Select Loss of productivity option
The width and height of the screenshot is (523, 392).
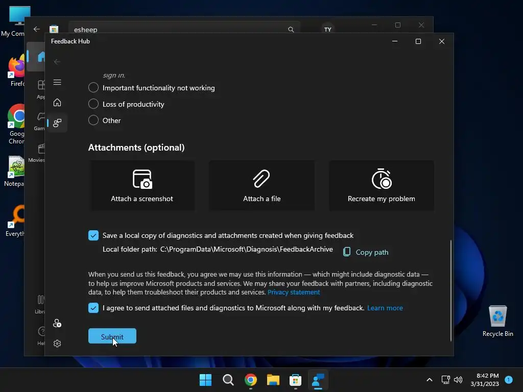pyautogui.click(x=93, y=104)
